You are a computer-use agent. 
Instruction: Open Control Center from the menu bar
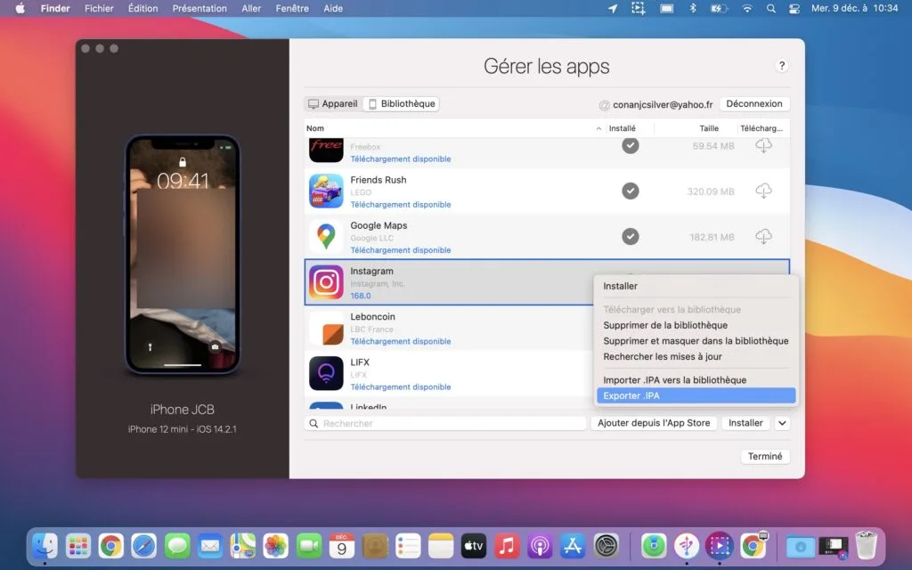click(794, 8)
